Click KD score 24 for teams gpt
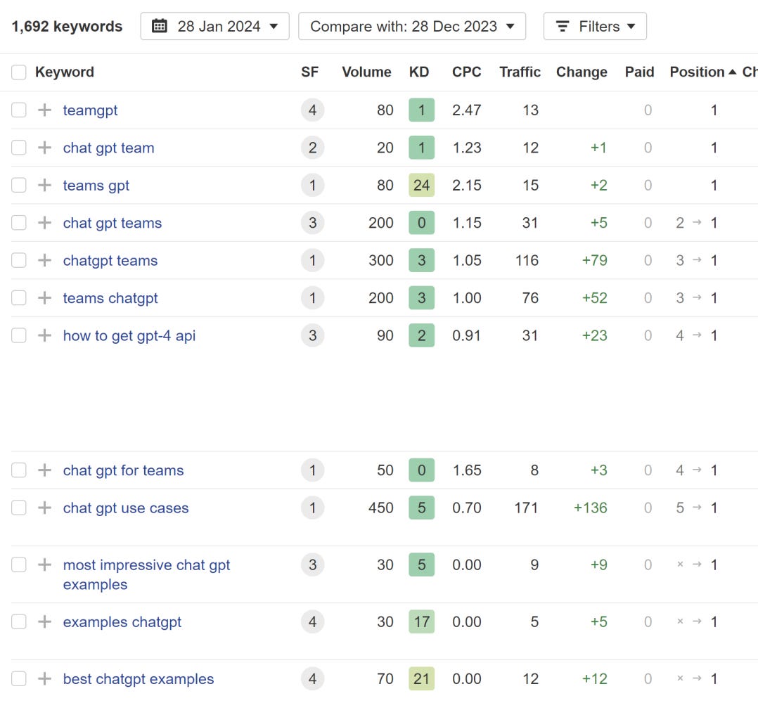Image resolution: width=758 pixels, height=703 pixels. coord(422,185)
